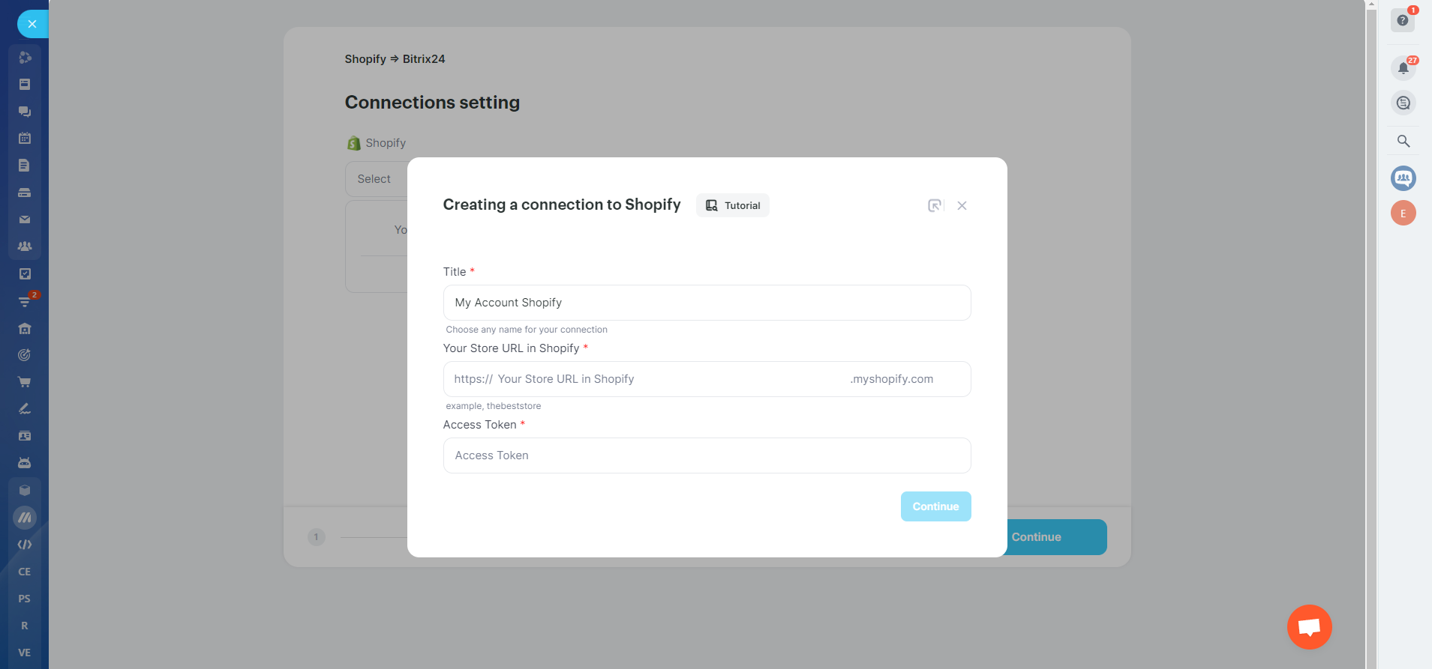Open the mail envelope icon in sidebar
Viewport: 1432px width, 669px height.
point(25,220)
